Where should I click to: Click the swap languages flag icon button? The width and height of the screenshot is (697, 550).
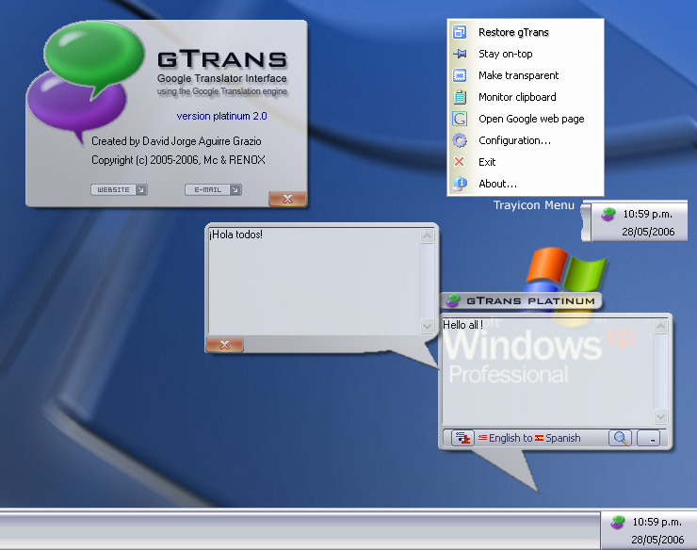pos(462,438)
